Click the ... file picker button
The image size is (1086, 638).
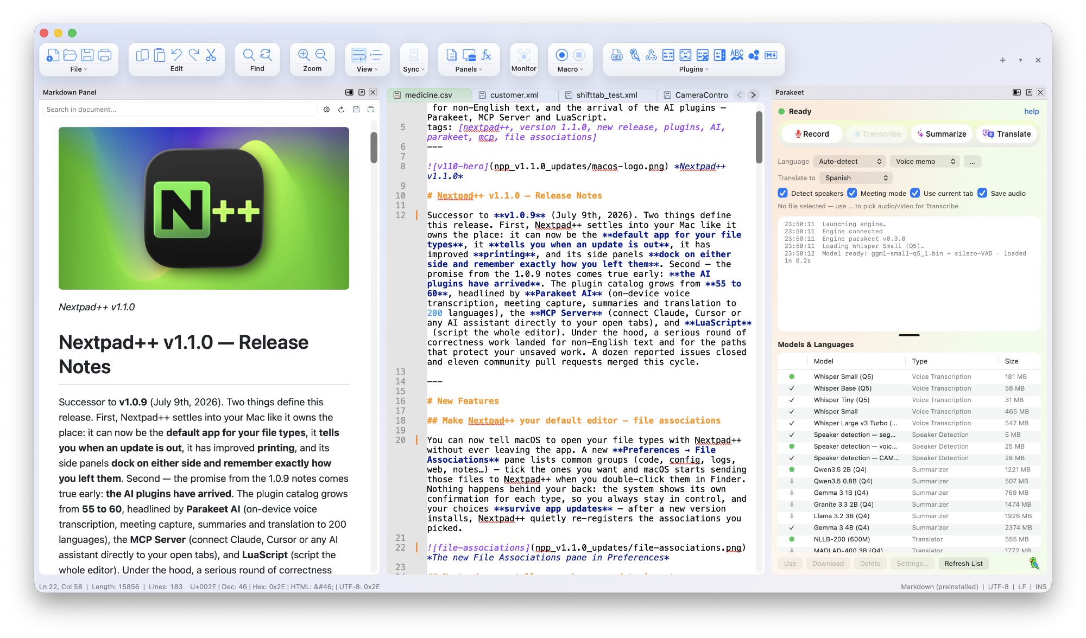[x=973, y=162]
